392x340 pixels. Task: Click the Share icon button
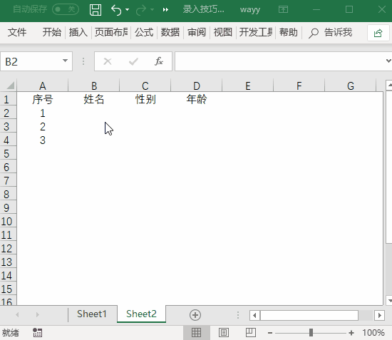378,33
